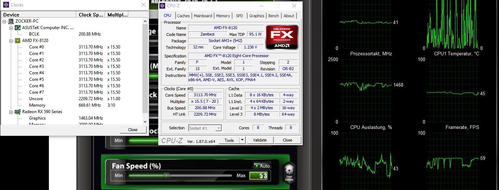Collapse the Radeon RX 590 Series node
499x190 pixels.
click(x=11, y=112)
